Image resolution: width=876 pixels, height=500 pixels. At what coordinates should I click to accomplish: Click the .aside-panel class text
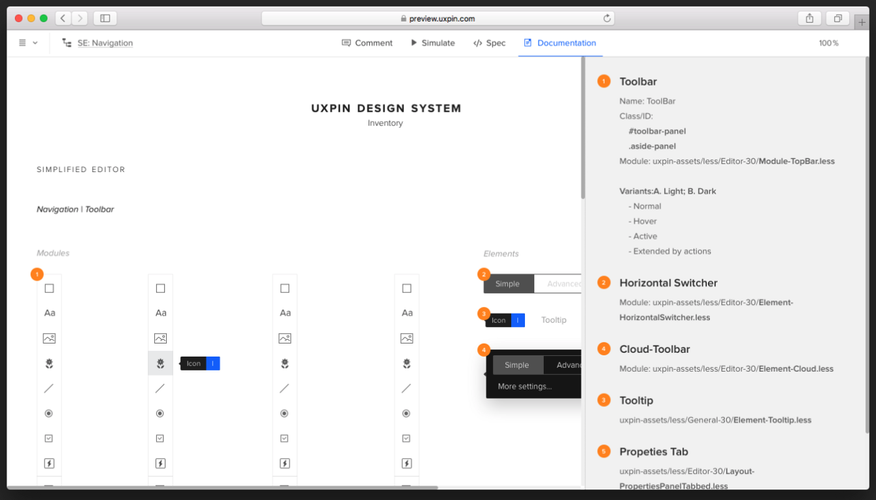coord(652,146)
